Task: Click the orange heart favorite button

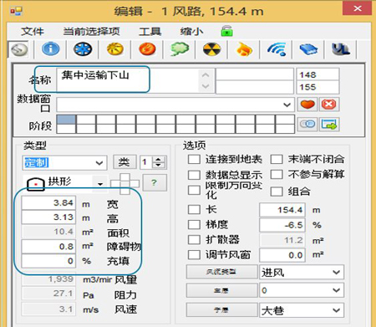Action: (x=307, y=105)
